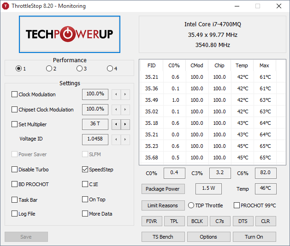Click the C0% column header in the table
This screenshot has width=290, height=246.
click(174, 65)
